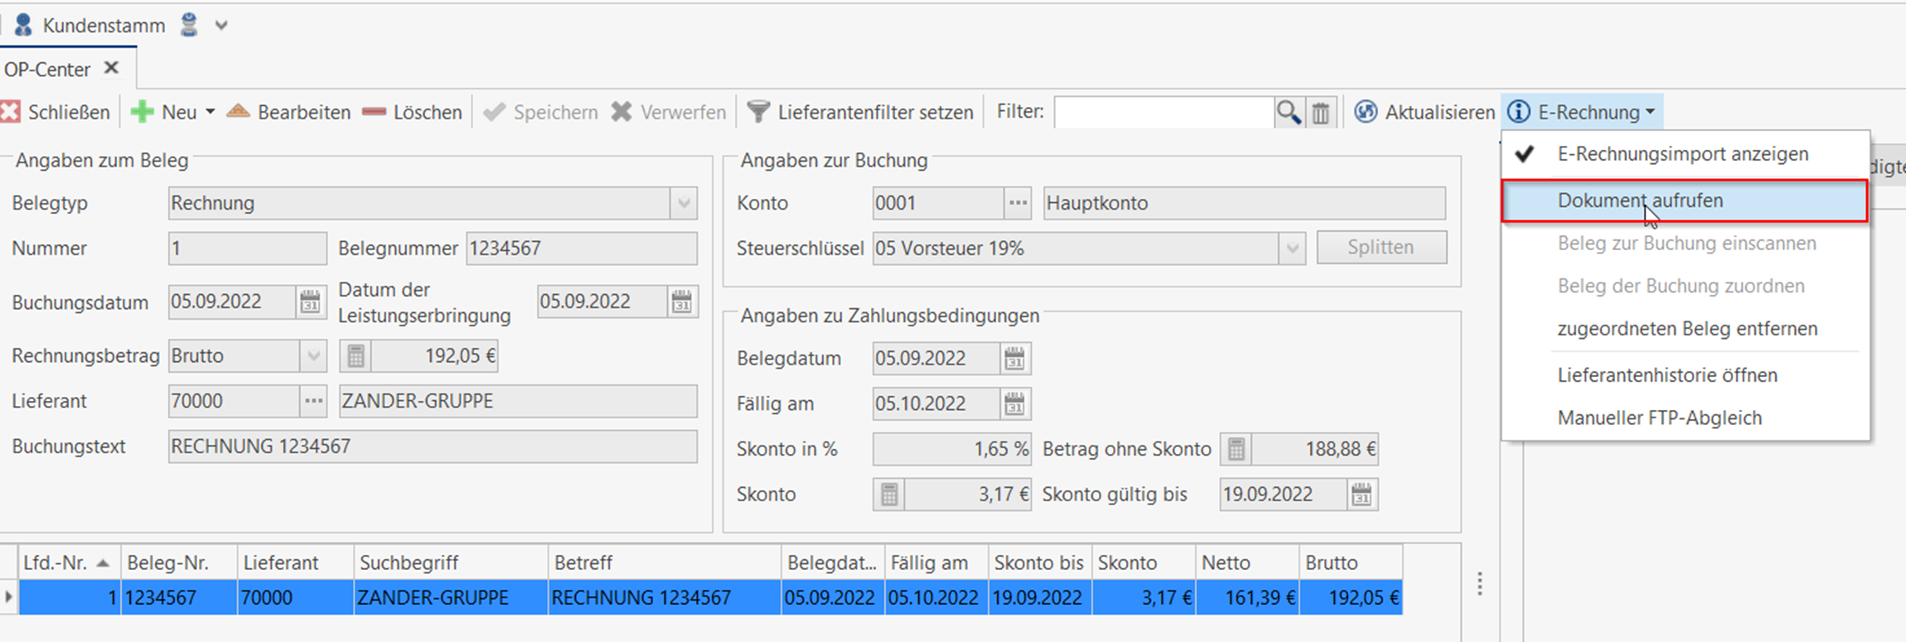Open calculator for Rechnungsbetrag amount
The image size is (1906, 642).
(356, 356)
